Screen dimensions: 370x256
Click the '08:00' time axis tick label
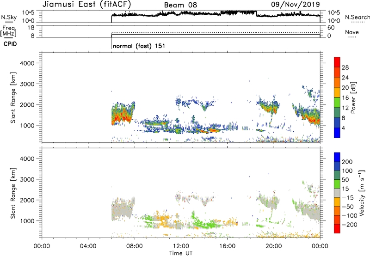point(134,246)
